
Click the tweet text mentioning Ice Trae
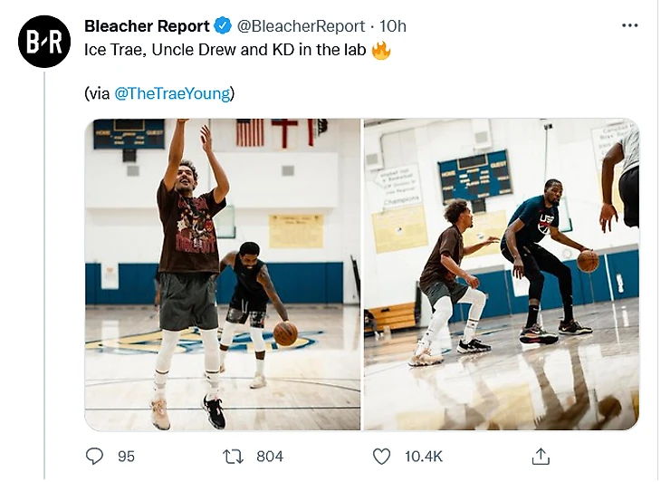tap(226, 50)
